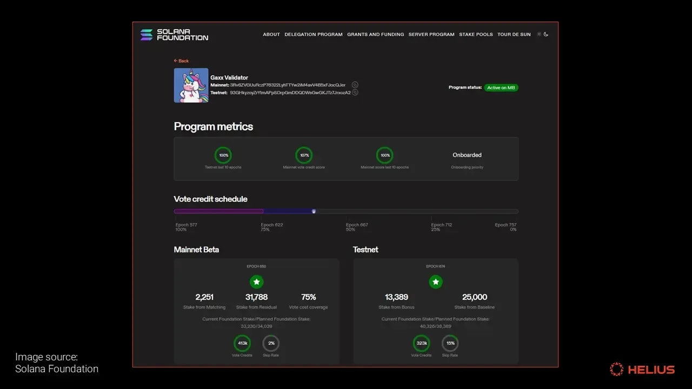Click the Mainnet score last 10 epochs ring
Viewport: 692px width, 389px height.
(x=385, y=155)
